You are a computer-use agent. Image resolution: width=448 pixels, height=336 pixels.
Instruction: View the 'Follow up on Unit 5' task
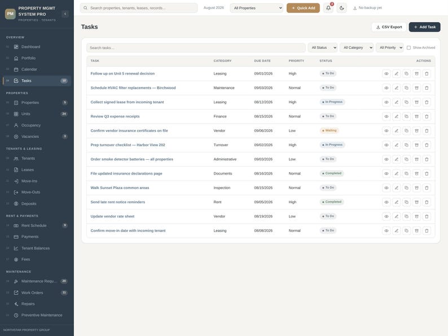click(386, 74)
